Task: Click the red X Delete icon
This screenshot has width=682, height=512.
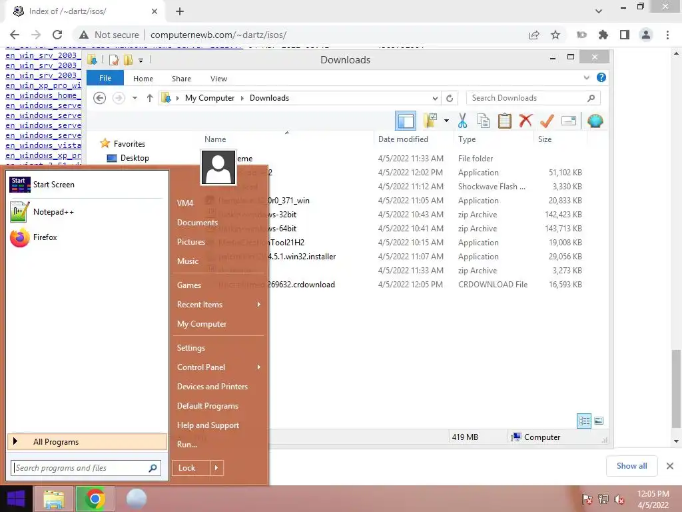Action: [525, 121]
